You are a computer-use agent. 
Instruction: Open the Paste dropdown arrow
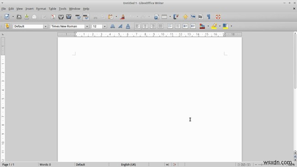point(117,16)
